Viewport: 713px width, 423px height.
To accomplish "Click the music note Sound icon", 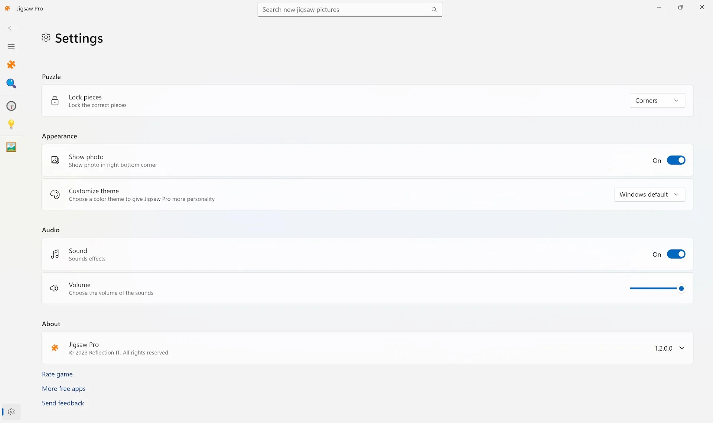I will tap(55, 254).
